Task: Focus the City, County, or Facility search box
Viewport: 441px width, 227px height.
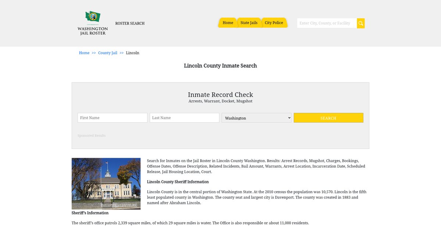Action: (x=326, y=23)
